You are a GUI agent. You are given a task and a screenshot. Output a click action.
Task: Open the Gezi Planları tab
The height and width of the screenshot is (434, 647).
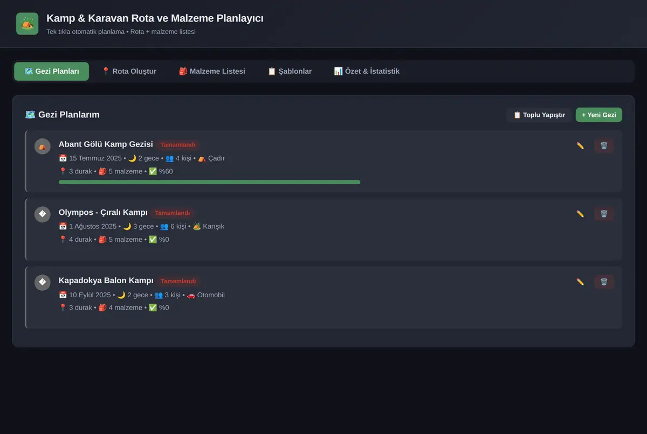(52, 71)
